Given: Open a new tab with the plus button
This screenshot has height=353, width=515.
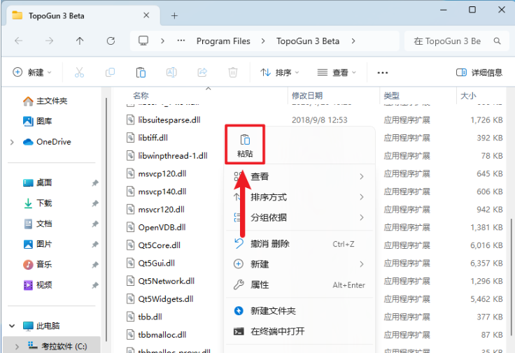Looking at the screenshot, I should pos(174,16).
